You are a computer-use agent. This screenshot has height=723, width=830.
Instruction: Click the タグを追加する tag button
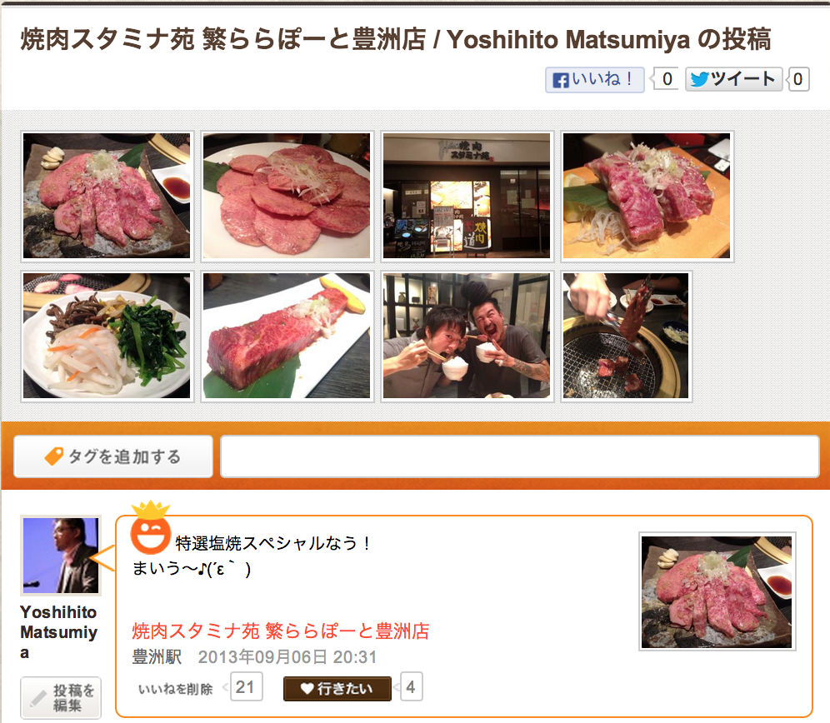(x=113, y=456)
